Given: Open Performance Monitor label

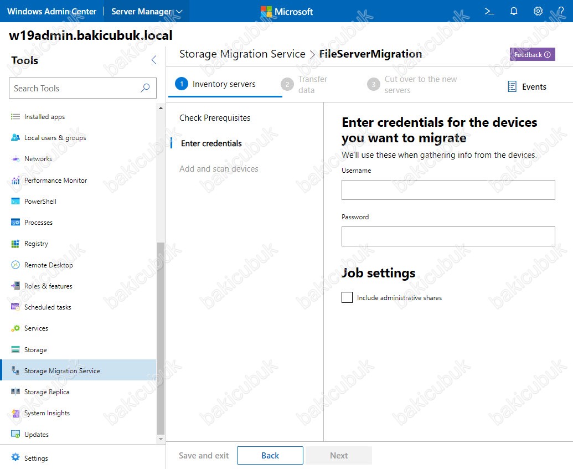Looking at the screenshot, I should pos(55,180).
